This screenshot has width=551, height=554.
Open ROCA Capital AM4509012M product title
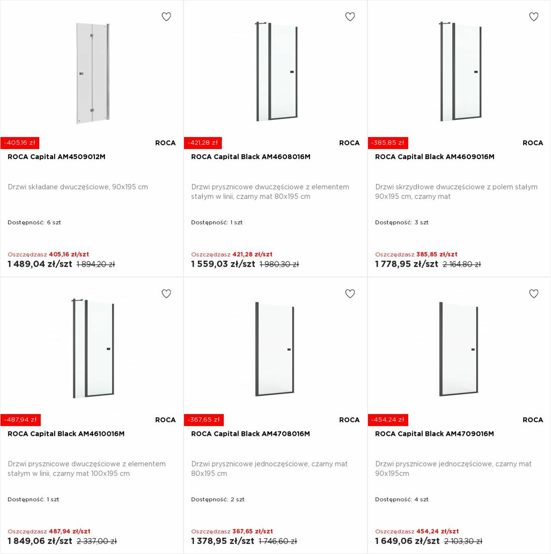(x=56, y=156)
